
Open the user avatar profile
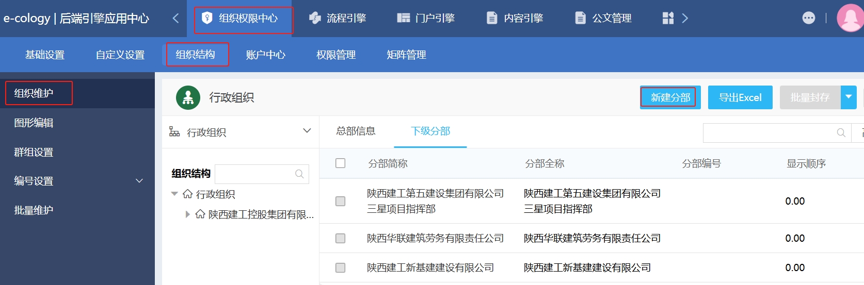[x=850, y=18]
